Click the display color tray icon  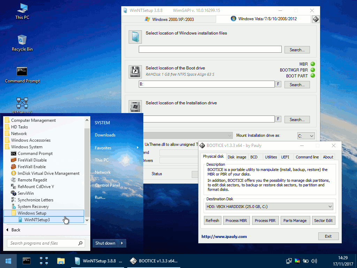coord(297,261)
